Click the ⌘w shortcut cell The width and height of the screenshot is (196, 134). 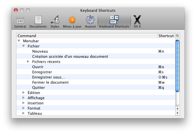(x=161, y=83)
